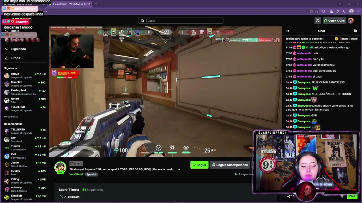Click Cell avatar in Recomendado
The height and width of the screenshot is (203, 362).
(x=7, y=156)
